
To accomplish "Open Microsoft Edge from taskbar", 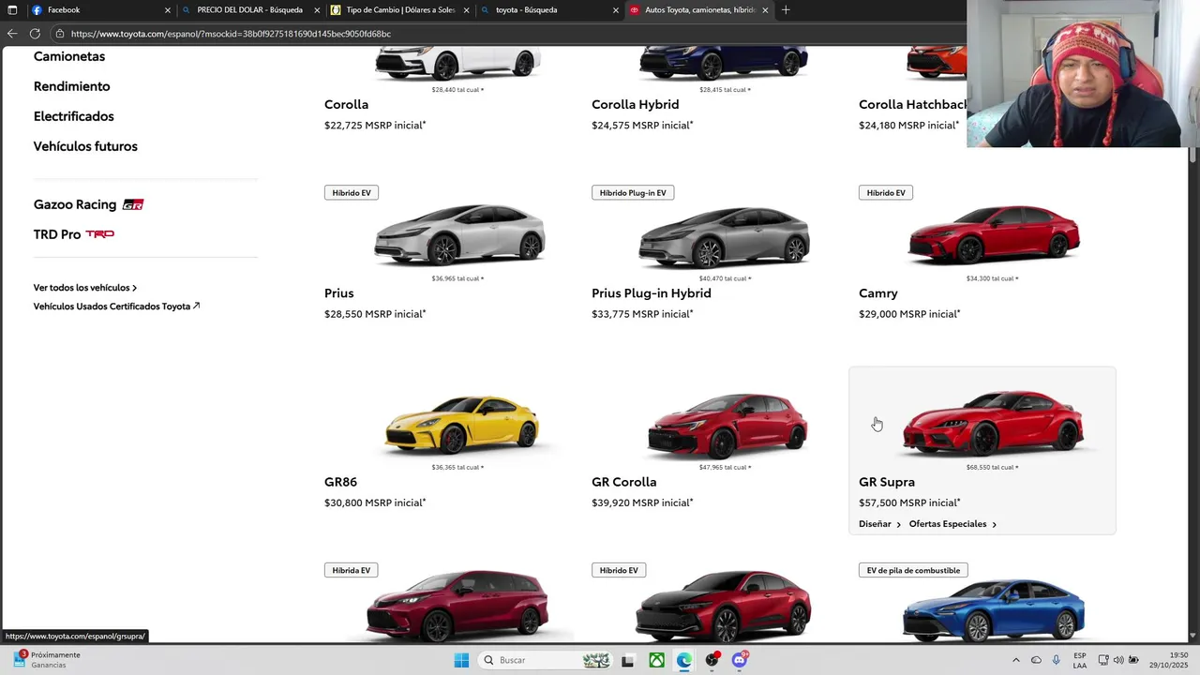I will pyautogui.click(x=684, y=660).
